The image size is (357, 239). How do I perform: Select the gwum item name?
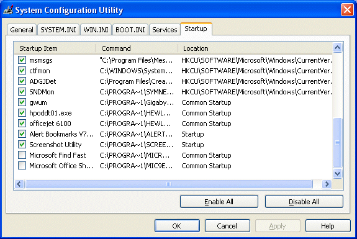pyautogui.click(x=38, y=102)
